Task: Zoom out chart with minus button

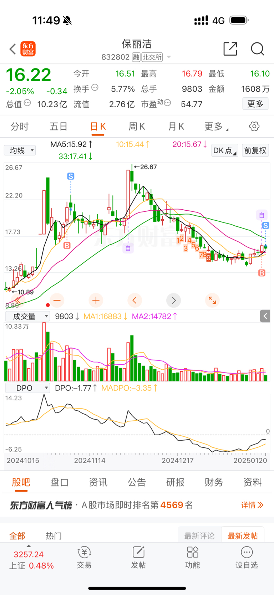Action: tap(57, 301)
